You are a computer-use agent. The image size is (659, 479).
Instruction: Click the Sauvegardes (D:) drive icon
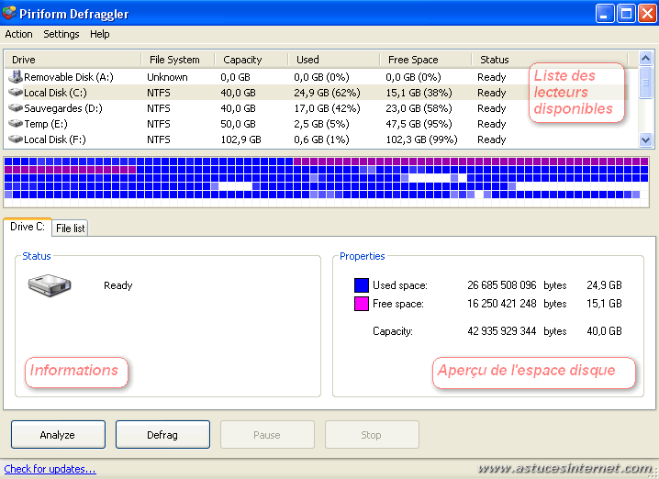coord(16,108)
